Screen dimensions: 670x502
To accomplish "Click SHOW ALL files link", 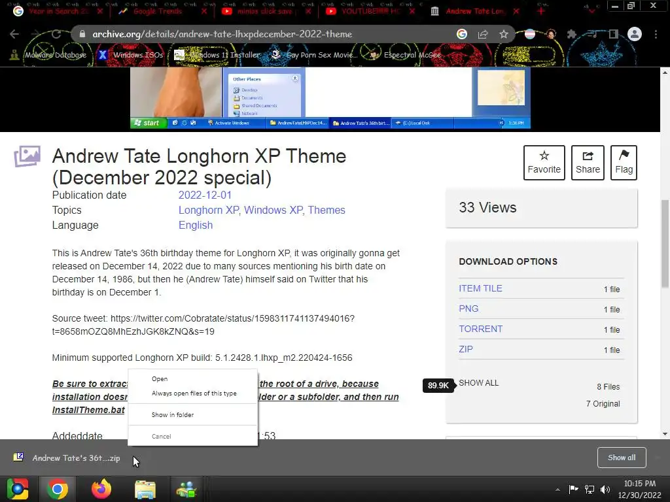I will [478, 383].
